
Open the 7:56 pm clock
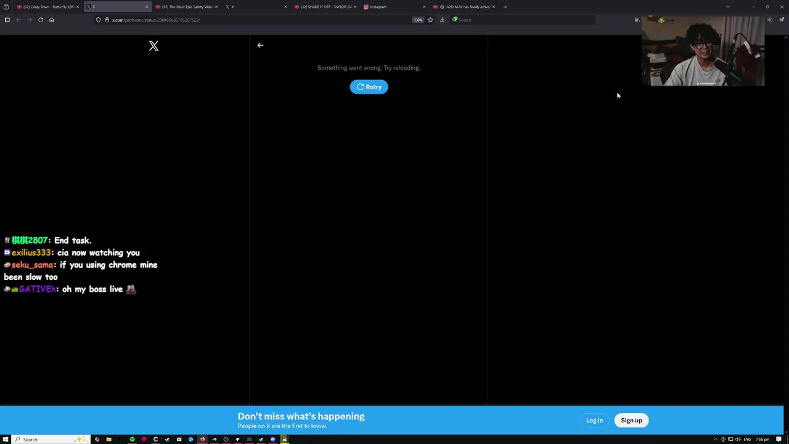coord(763,439)
